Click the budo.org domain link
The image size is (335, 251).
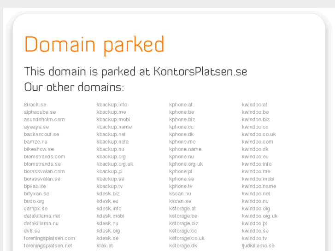point(34,201)
